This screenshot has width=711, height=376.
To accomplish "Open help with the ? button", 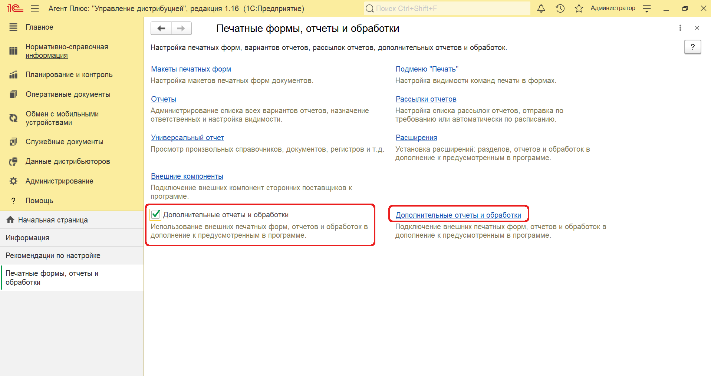I will pos(692,47).
